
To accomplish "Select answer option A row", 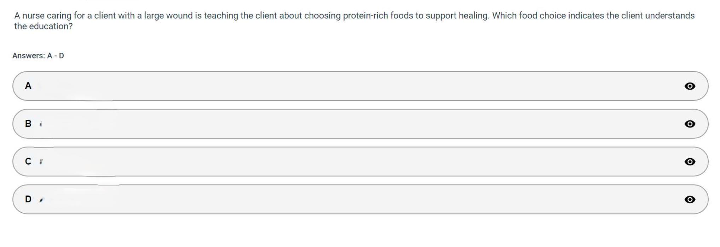I will (x=354, y=86).
